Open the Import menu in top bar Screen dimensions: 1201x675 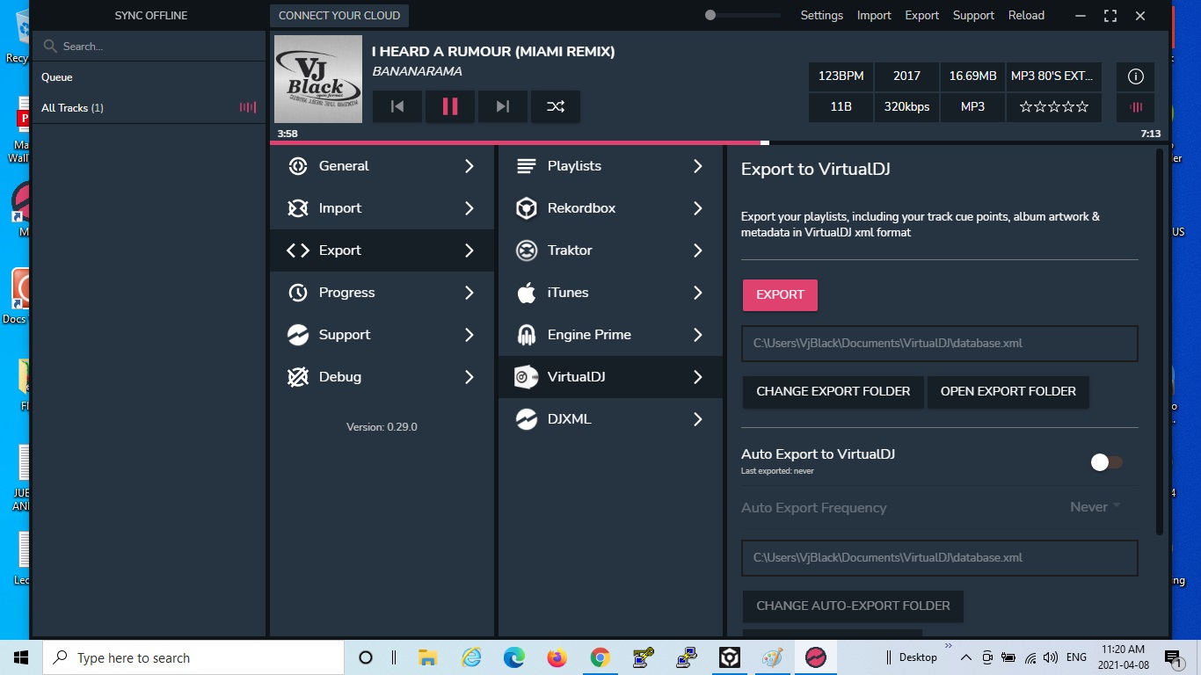pos(873,15)
